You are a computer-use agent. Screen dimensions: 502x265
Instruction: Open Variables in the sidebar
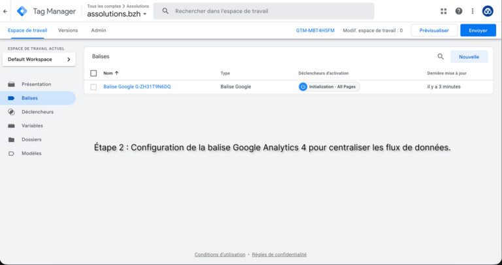pos(32,126)
